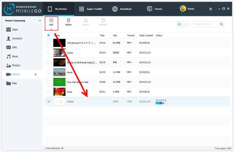This screenshot has height=152, width=234.
Task: Sort by the Format column header
Action: 131,35
